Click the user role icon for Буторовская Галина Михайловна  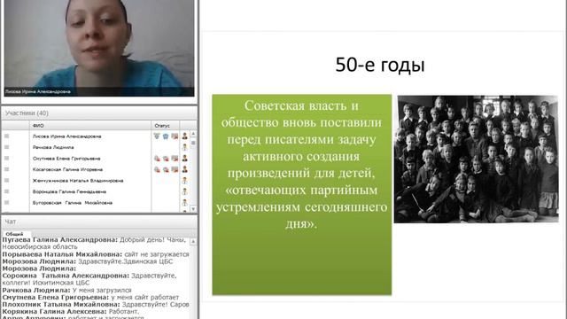coord(185,203)
